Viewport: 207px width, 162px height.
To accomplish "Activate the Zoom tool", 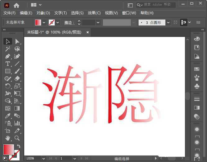I will tap(17, 138).
